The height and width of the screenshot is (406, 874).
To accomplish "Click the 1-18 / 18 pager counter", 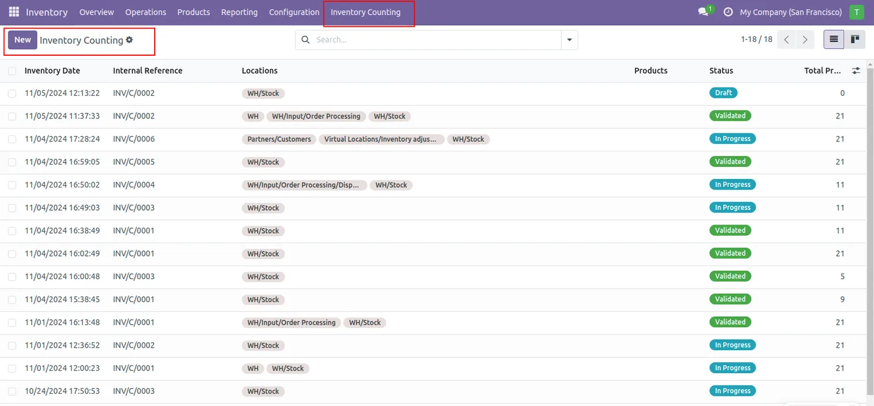I will 756,39.
